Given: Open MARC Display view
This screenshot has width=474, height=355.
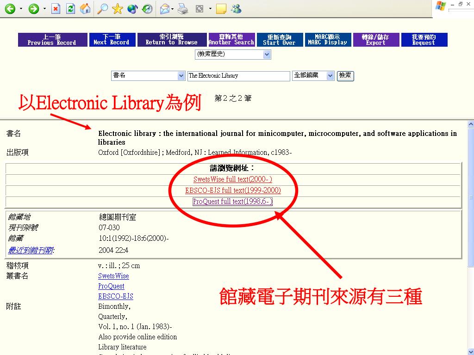Looking at the screenshot, I should (328, 40).
